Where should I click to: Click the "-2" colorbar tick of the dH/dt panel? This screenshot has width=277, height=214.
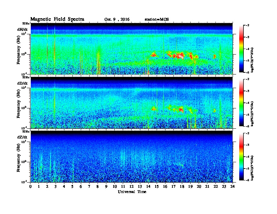point(248,26)
